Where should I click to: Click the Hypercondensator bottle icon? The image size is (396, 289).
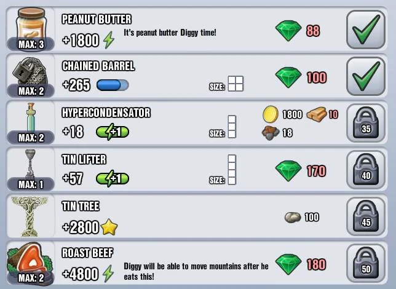point(31,119)
